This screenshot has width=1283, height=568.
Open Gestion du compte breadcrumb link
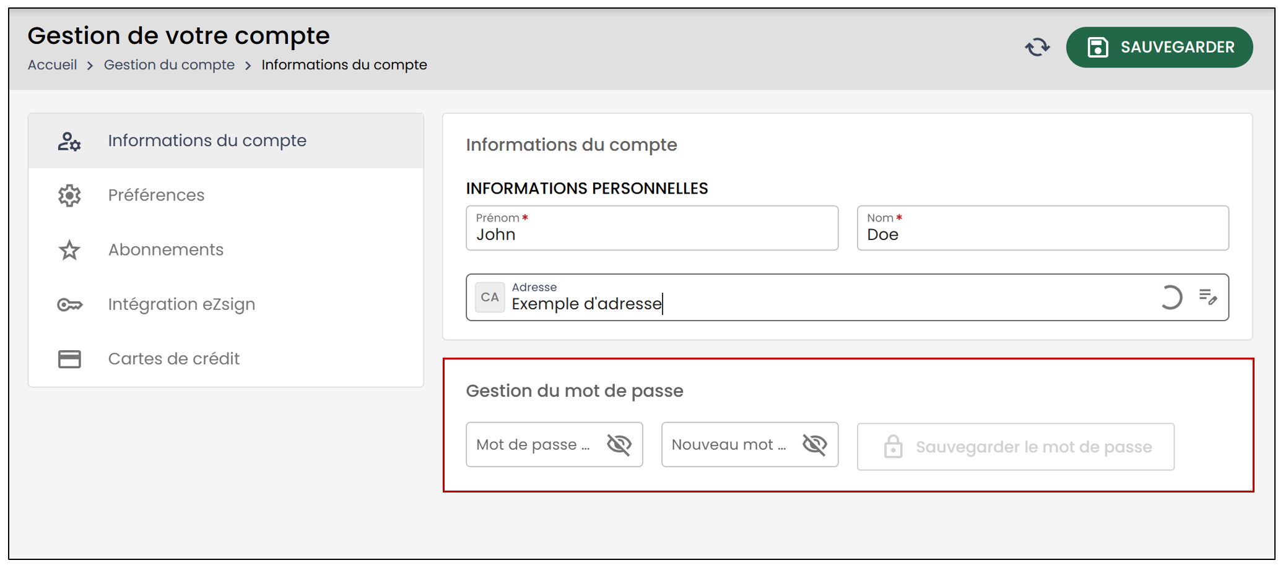(x=169, y=65)
